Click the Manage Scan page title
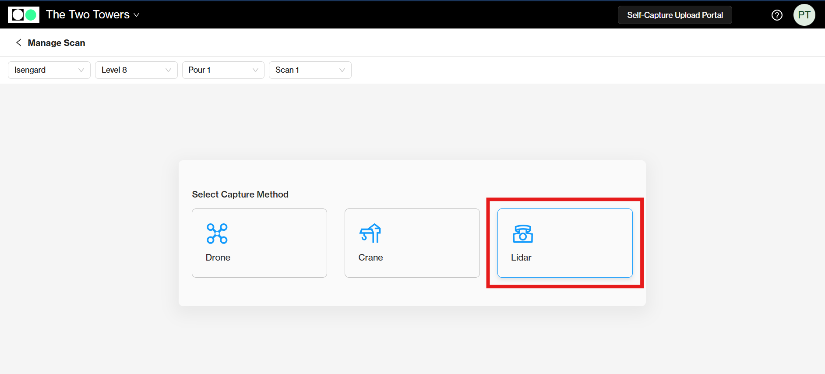Screen dimensions: 825x374 pos(56,43)
